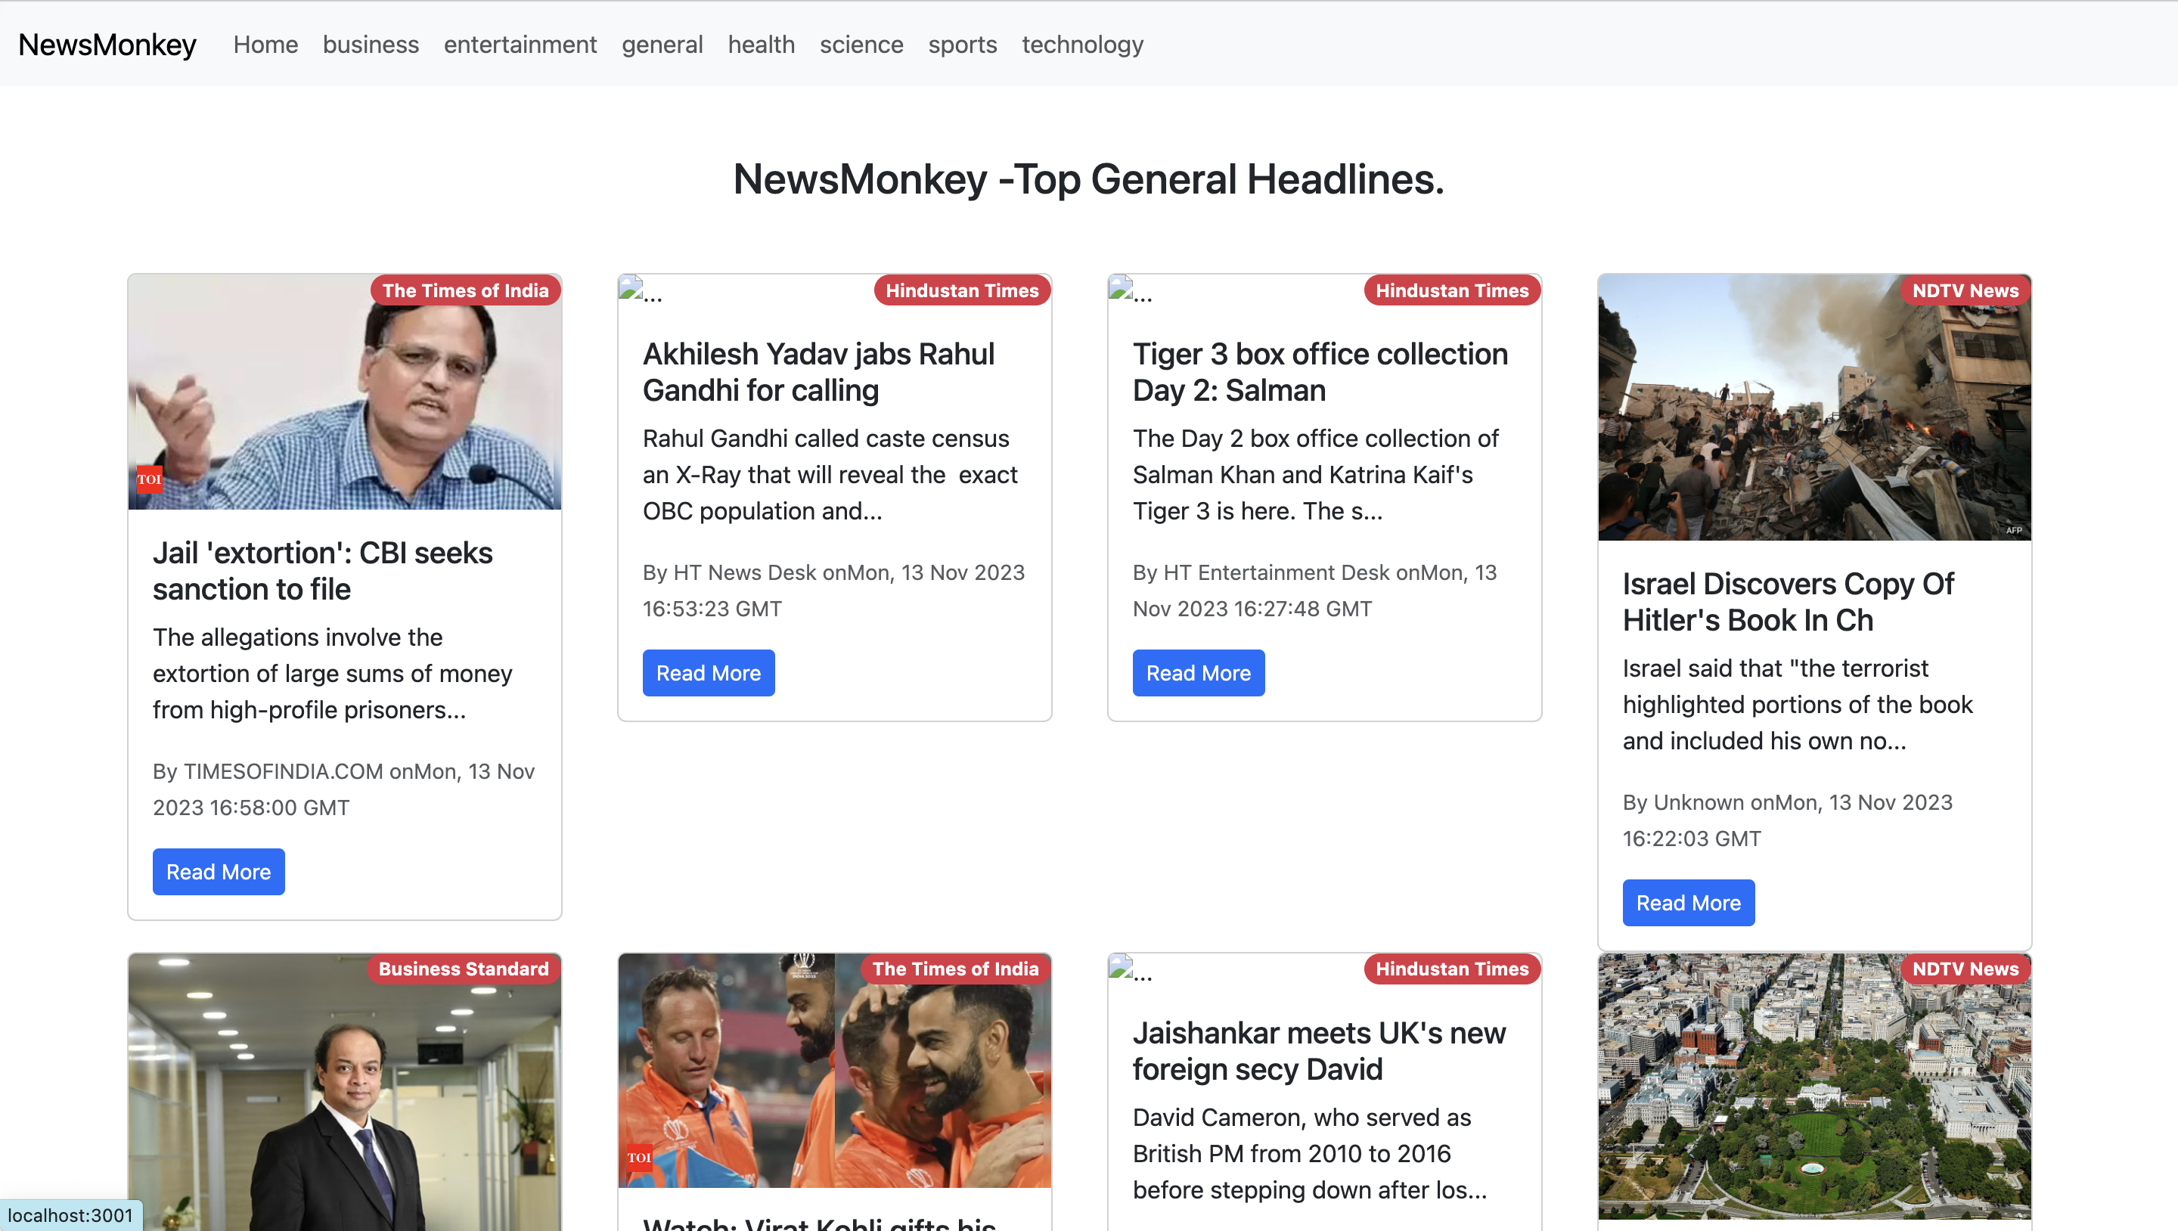Screen dimensions: 2178x1231
Task: Click the aerial city NDTV News image
Action: [x=1814, y=1086]
